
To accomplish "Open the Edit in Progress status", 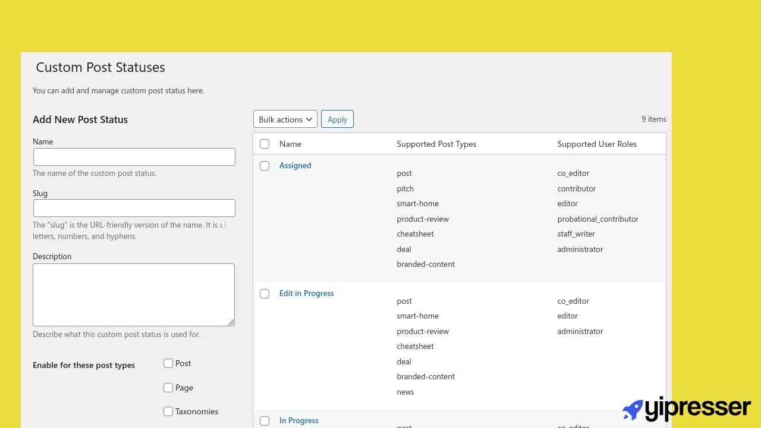I will click(x=306, y=293).
